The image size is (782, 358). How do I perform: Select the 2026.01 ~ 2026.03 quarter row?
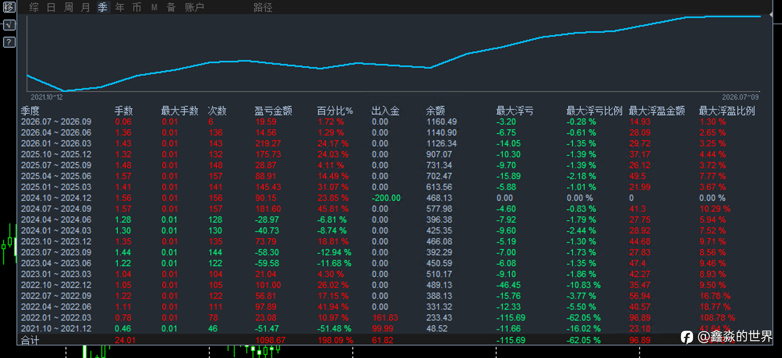click(395, 144)
